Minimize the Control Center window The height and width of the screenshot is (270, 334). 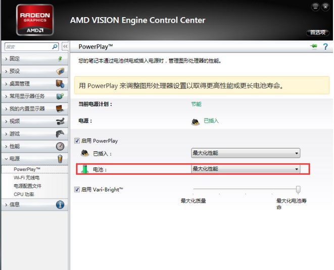click(x=315, y=7)
